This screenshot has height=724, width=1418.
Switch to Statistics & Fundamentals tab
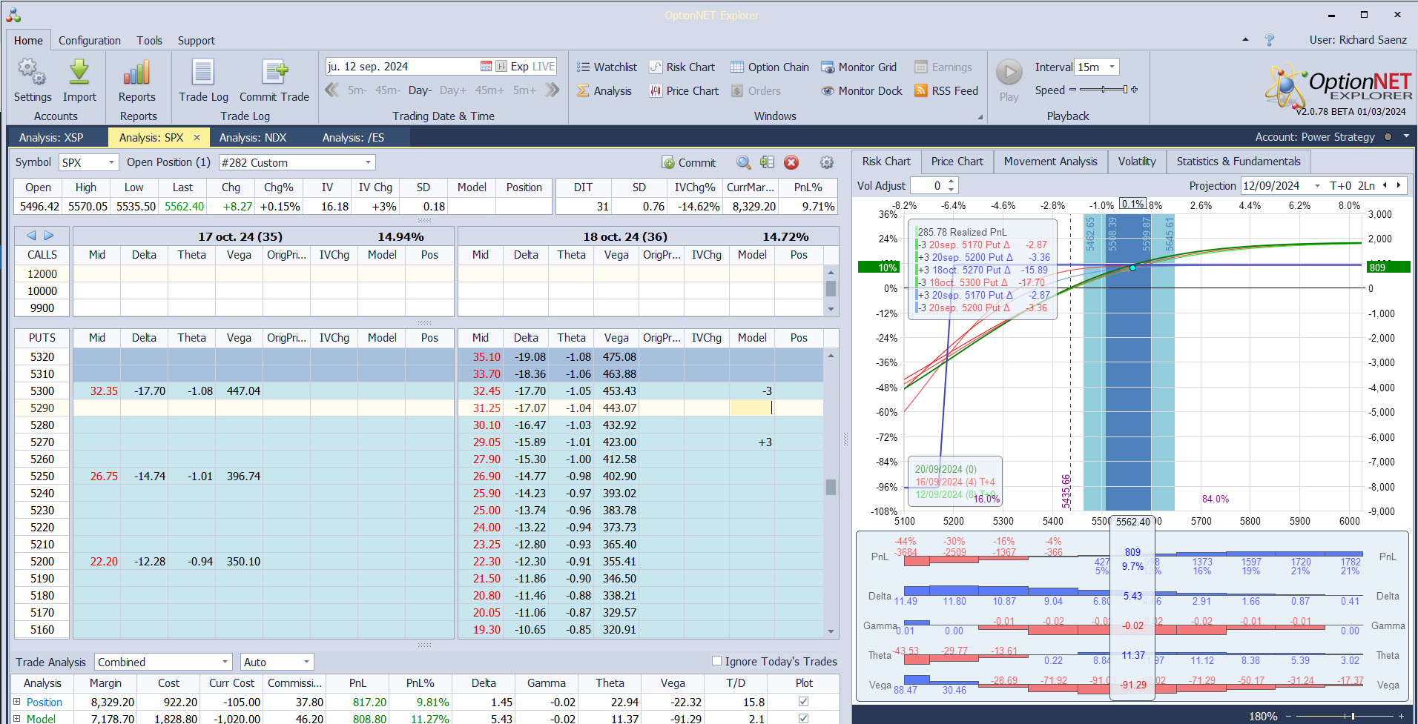[1239, 162]
